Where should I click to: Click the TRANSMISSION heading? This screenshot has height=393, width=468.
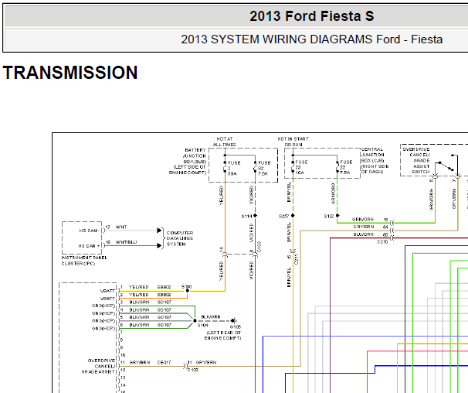point(70,73)
